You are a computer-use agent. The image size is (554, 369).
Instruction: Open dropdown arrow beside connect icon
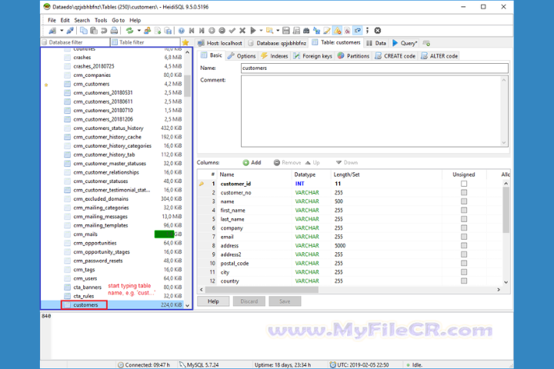click(62, 31)
